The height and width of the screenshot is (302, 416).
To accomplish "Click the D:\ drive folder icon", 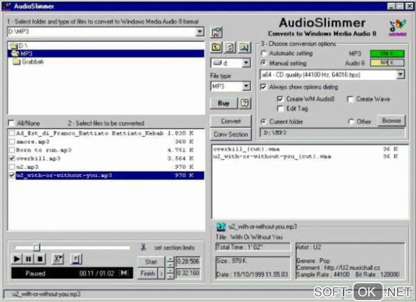I will (13, 46).
